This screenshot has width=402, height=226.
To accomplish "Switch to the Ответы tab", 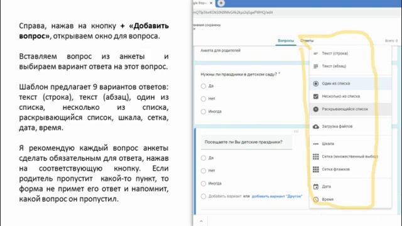I will [x=307, y=41].
